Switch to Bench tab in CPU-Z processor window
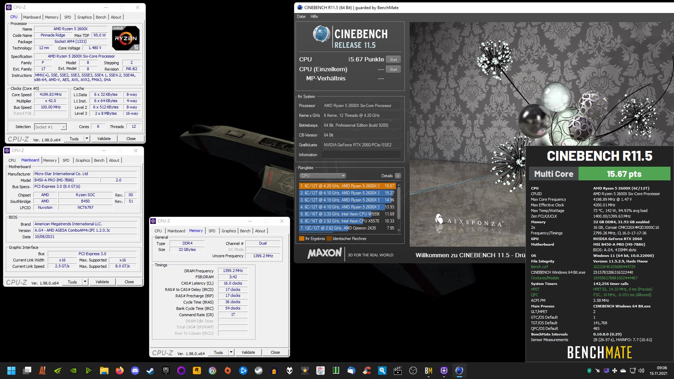Screen dimensions: 674x379 tap(101, 17)
